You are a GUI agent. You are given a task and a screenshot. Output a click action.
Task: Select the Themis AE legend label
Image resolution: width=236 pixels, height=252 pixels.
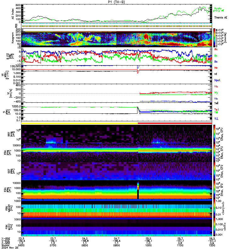click(x=221, y=18)
